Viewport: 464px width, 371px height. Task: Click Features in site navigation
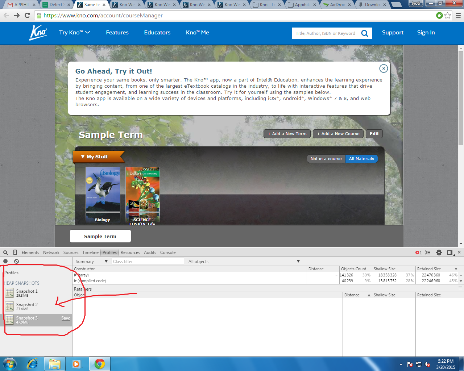tap(117, 33)
